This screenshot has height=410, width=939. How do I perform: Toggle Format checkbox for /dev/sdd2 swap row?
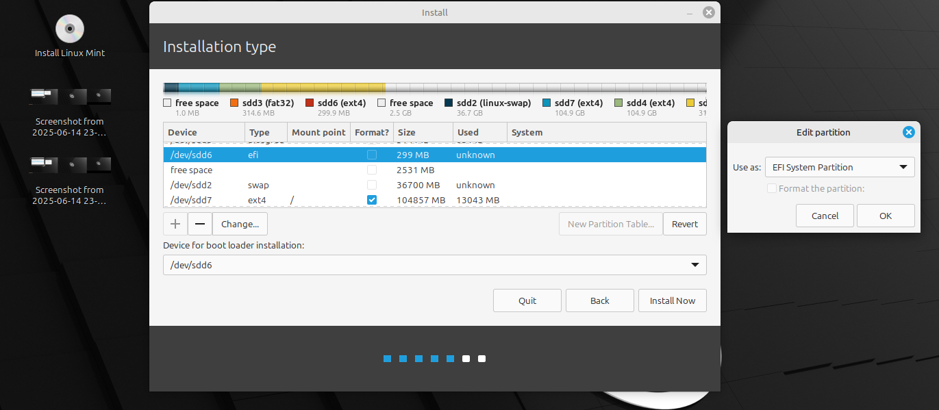372,185
